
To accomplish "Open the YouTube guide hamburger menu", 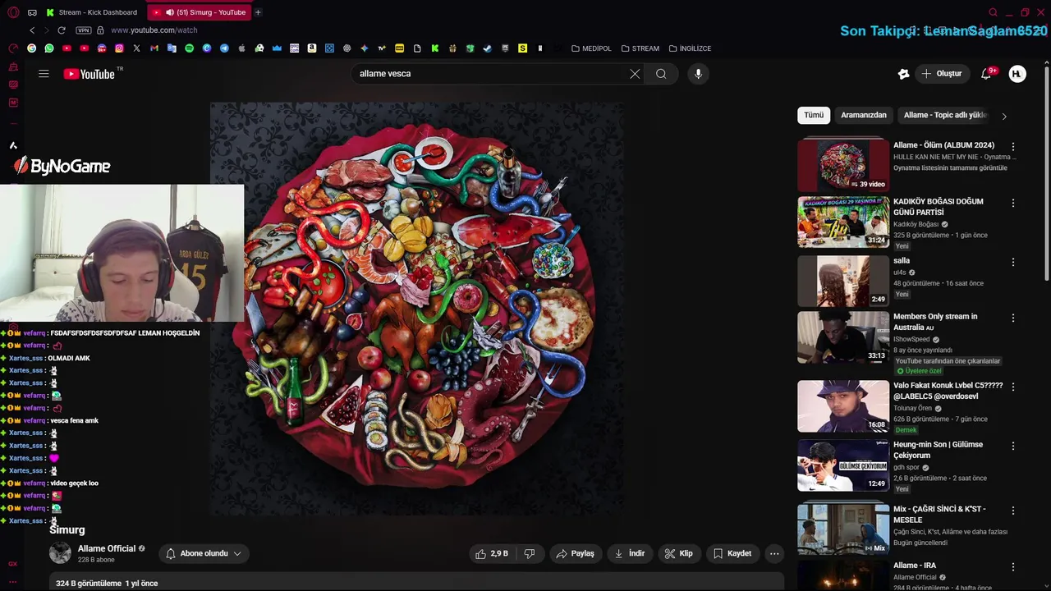I will 44,74.
